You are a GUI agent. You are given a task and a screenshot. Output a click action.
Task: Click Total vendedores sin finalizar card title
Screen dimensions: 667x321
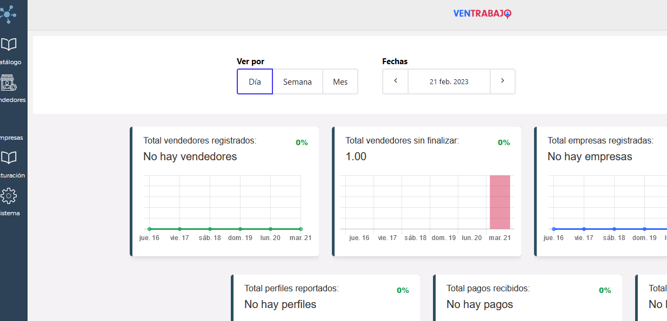402,141
